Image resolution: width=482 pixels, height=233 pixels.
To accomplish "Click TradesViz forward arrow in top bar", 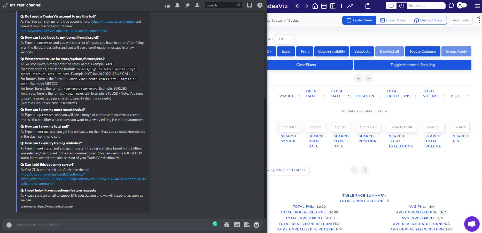I will point(306,6).
